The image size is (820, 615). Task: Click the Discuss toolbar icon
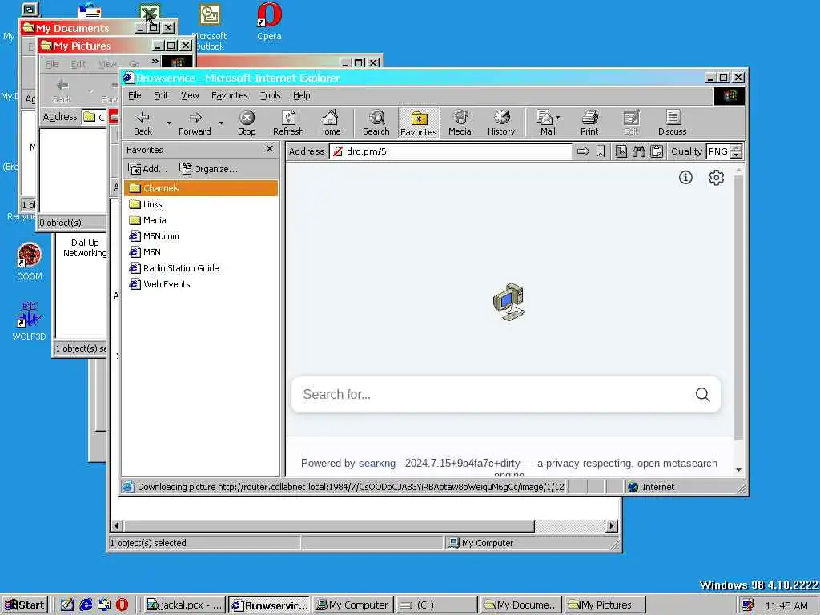(673, 123)
